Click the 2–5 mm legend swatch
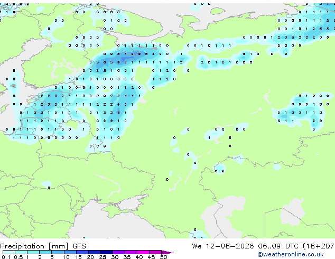Viewport: 335px width, 259px height. 45,252
